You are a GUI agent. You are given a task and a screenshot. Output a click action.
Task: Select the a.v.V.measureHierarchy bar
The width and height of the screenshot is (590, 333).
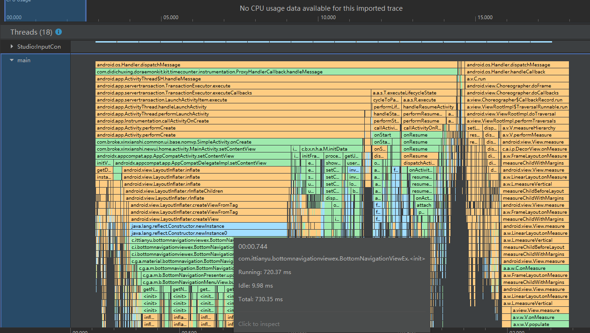click(x=535, y=128)
